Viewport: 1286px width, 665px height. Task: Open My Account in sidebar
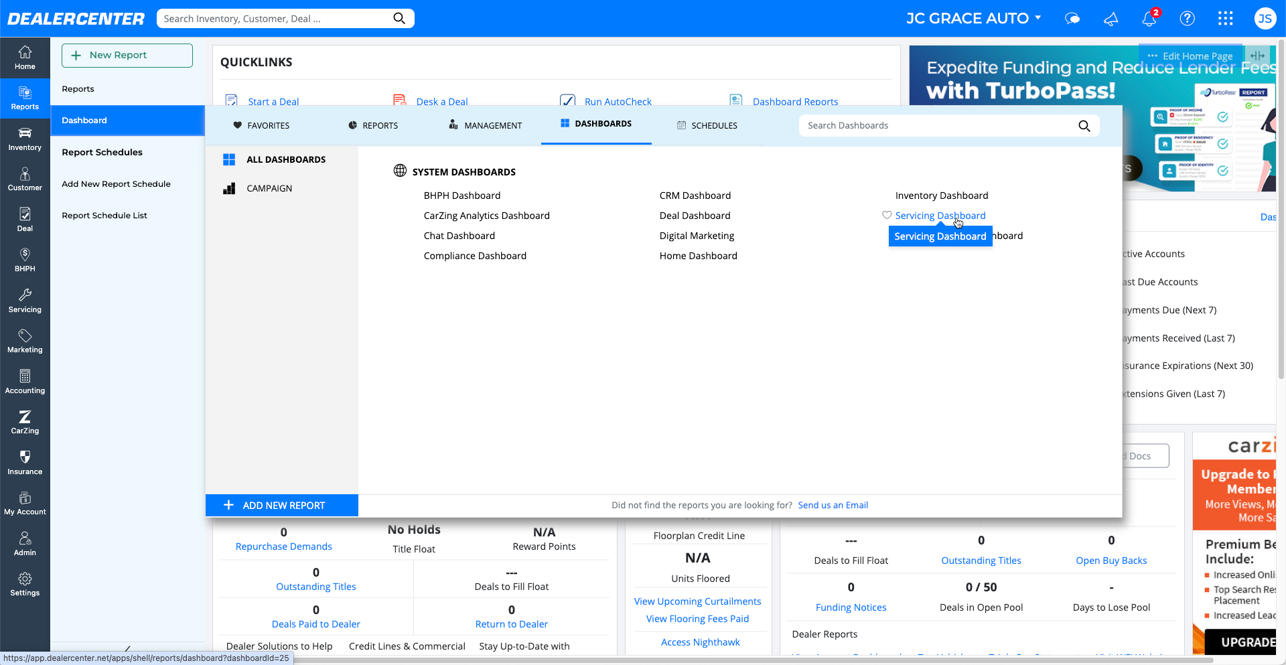pyautogui.click(x=25, y=503)
